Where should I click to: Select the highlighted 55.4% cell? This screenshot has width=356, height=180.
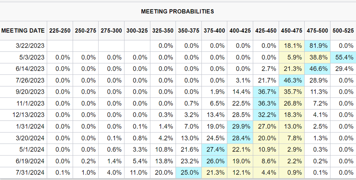click(343, 57)
